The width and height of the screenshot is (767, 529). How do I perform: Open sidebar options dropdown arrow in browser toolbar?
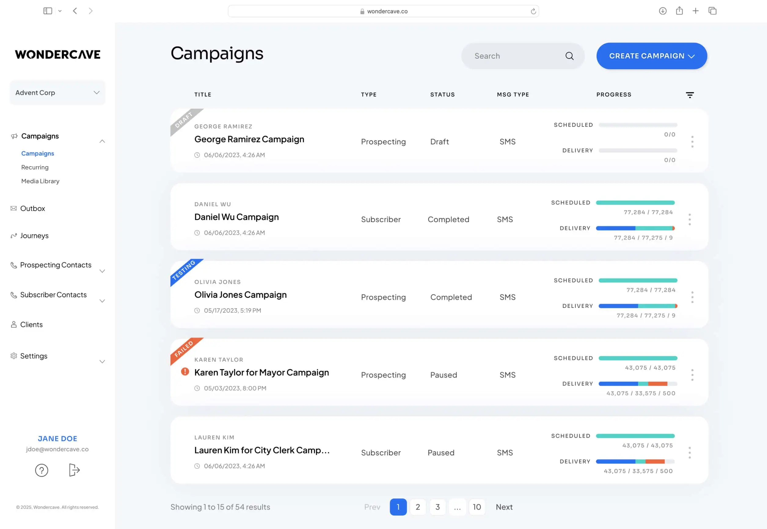click(x=60, y=11)
